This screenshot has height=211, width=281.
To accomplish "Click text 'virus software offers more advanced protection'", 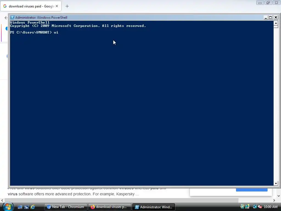I will pyautogui.click(x=49, y=194).
